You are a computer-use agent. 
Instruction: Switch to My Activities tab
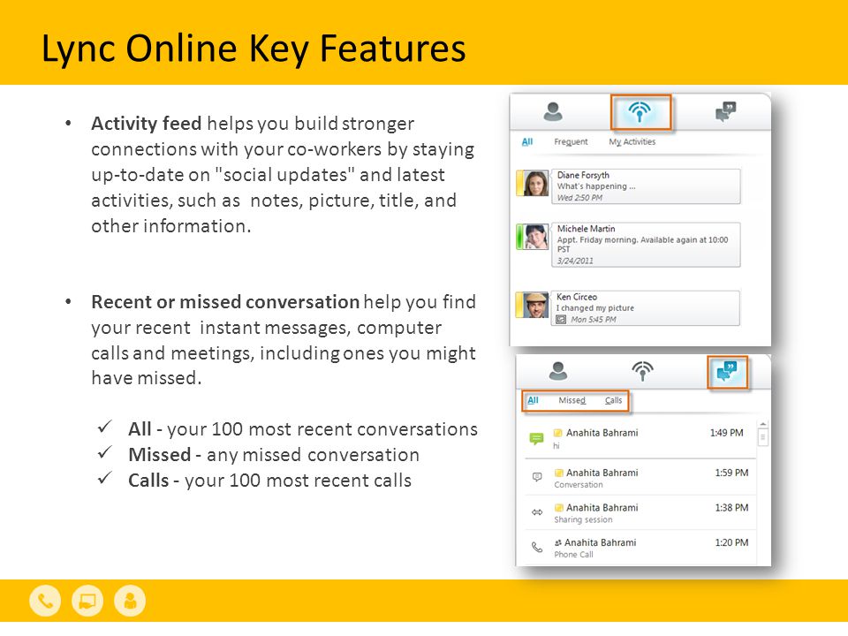(632, 141)
